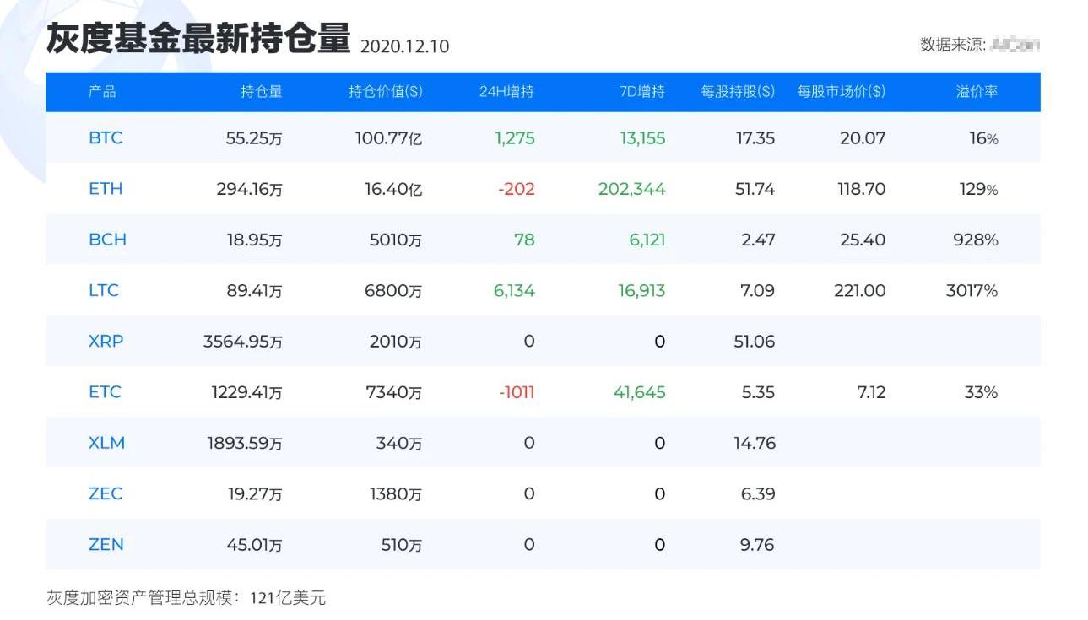Screen dimensions: 1088x620
Task: Click the 202,344 value
Action: tap(632, 189)
